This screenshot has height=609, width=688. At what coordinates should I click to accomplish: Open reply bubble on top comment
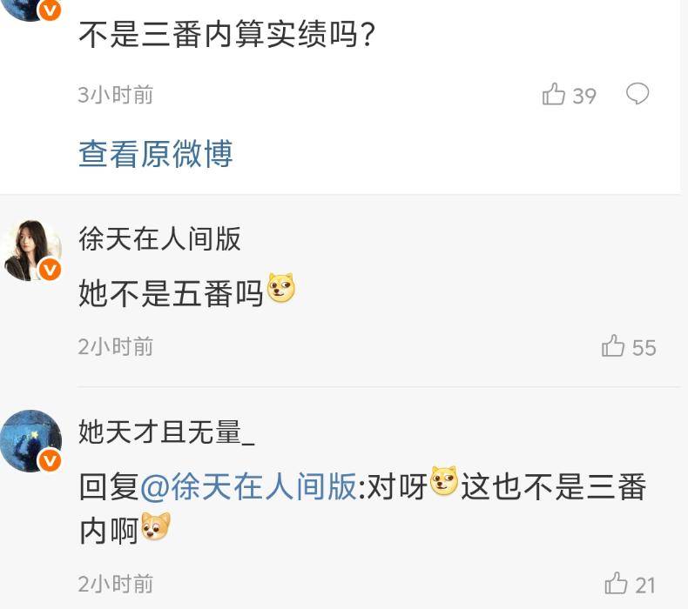coord(637,93)
